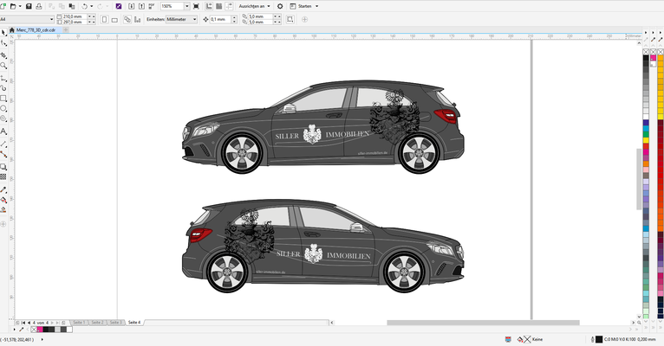Toggle portrait page orientation

(105, 19)
